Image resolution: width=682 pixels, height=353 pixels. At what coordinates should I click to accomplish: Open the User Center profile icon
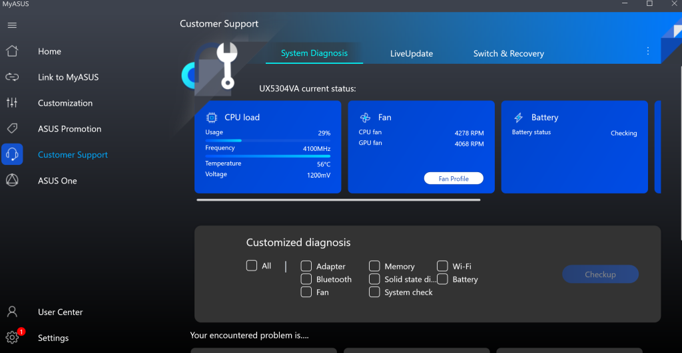[x=12, y=312]
